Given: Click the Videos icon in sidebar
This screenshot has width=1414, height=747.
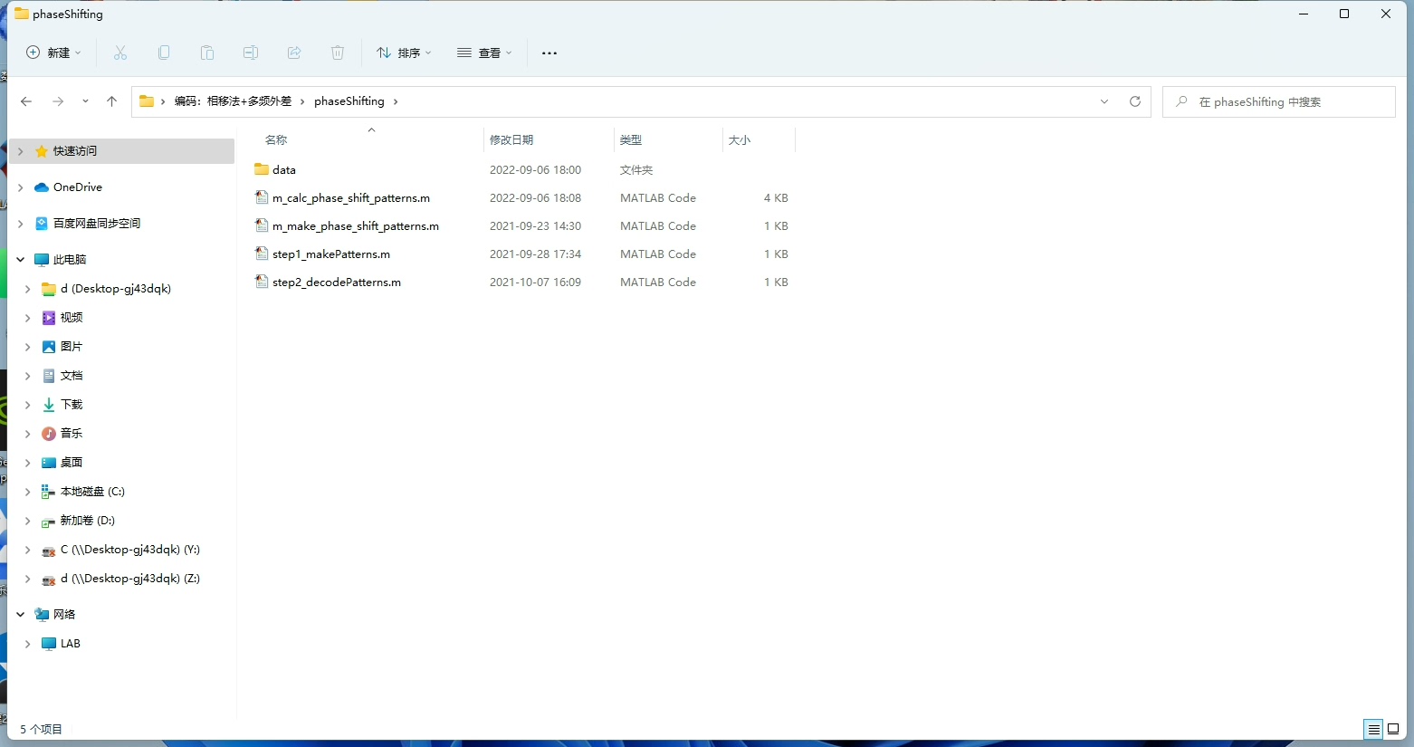Looking at the screenshot, I should click(x=49, y=318).
